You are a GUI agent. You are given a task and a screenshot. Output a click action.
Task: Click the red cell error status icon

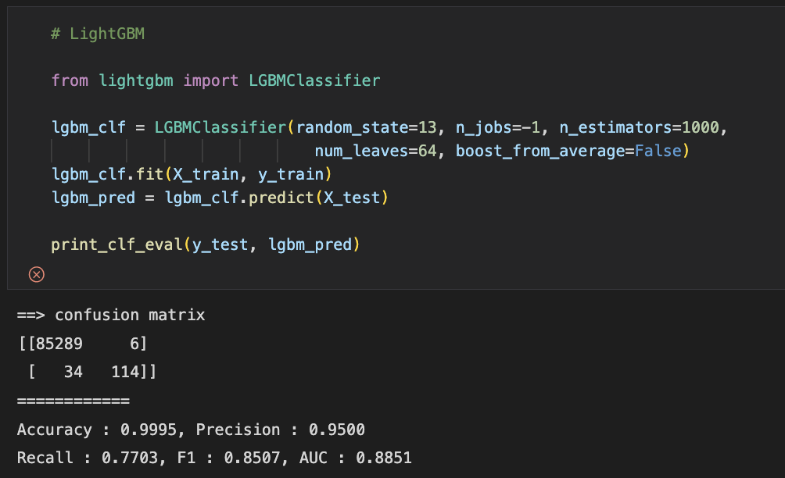(37, 274)
